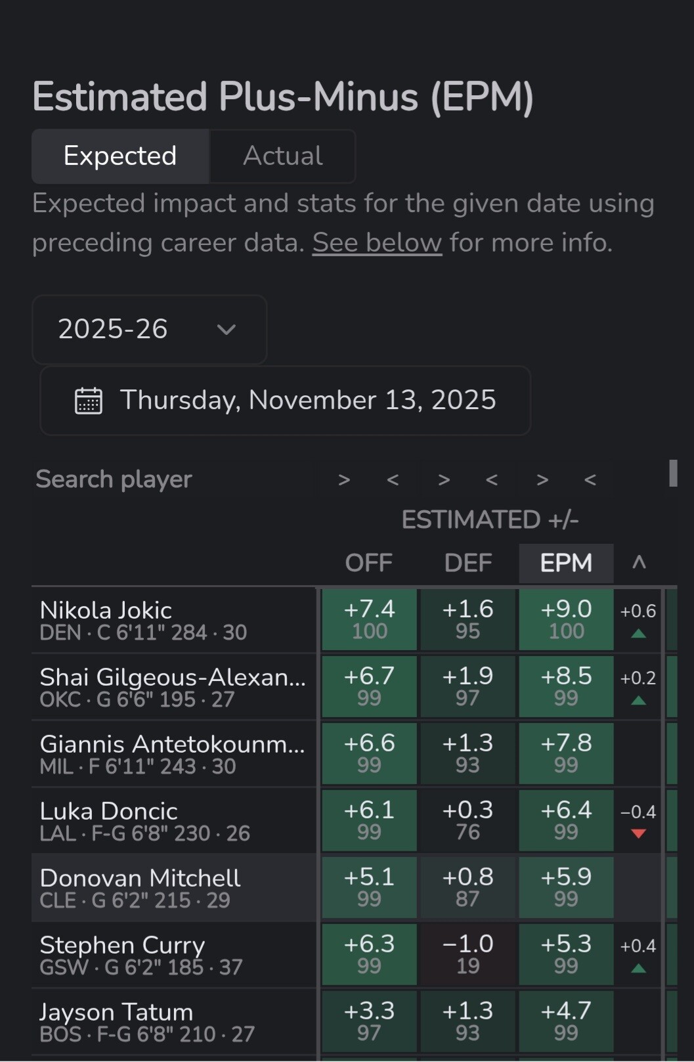This screenshot has width=694, height=1062.
Task: Open the Thursday, November 13, 2025 date selector
Action: click(286, 401)
